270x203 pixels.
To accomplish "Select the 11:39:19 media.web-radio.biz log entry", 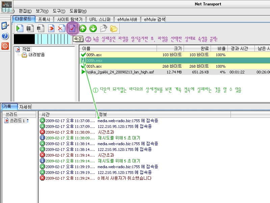I will click(x=99, y=166).
